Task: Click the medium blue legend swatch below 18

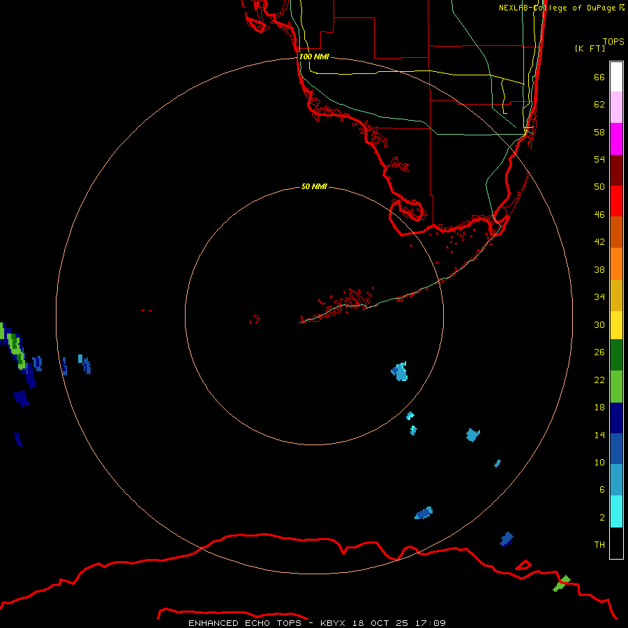Action: [616, 449]
